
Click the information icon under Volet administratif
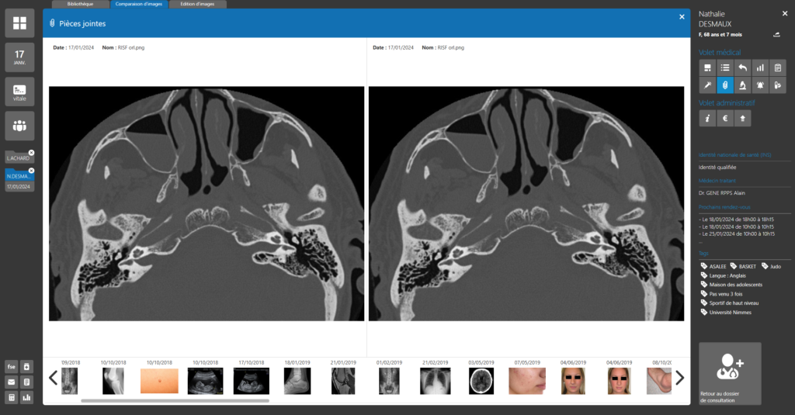click(706, 119)
